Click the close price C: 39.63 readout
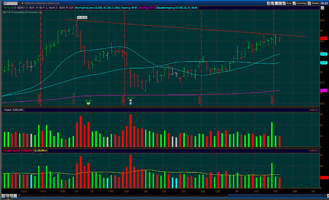The height and width of the screenshot is (200, 329). click(x=61, y=8)
